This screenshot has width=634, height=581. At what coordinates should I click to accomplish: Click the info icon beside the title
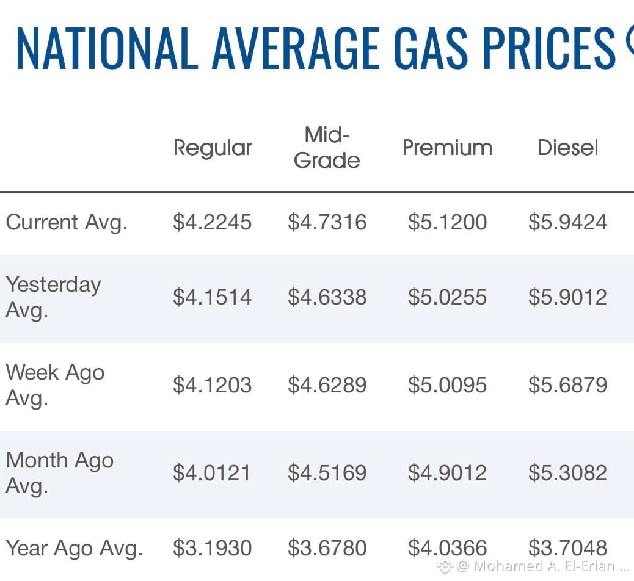(x=630, y=38)
